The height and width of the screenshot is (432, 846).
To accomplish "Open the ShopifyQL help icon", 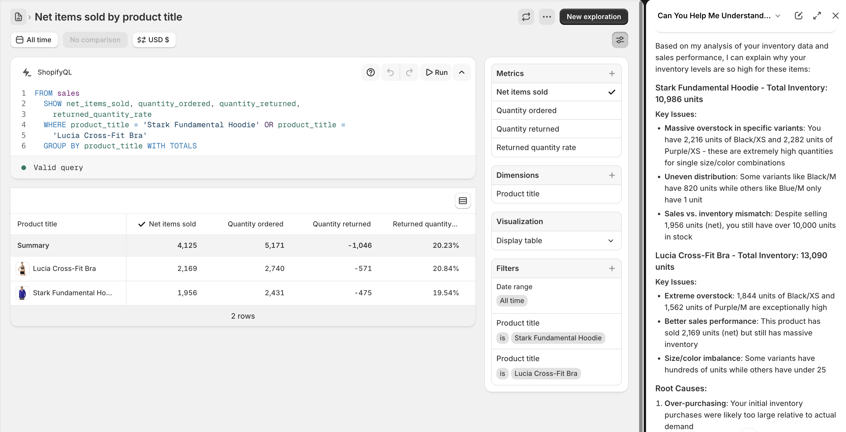I will (370, 72).
